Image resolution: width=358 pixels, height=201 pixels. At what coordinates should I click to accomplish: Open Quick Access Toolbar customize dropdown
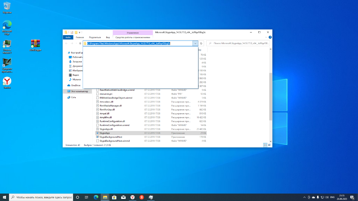pos(80,32)
